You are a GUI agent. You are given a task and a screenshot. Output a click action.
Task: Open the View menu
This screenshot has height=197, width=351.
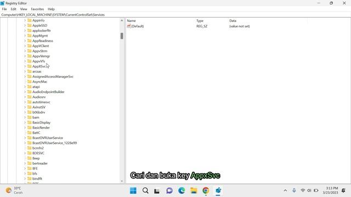pos(24,9)
